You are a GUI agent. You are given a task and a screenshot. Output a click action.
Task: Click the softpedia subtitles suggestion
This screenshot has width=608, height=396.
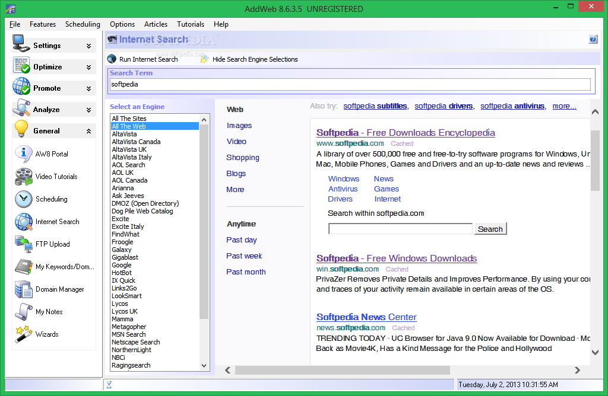(375, 106)
